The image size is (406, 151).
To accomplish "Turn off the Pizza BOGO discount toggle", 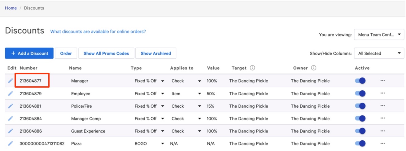I will tap(360, 143).
